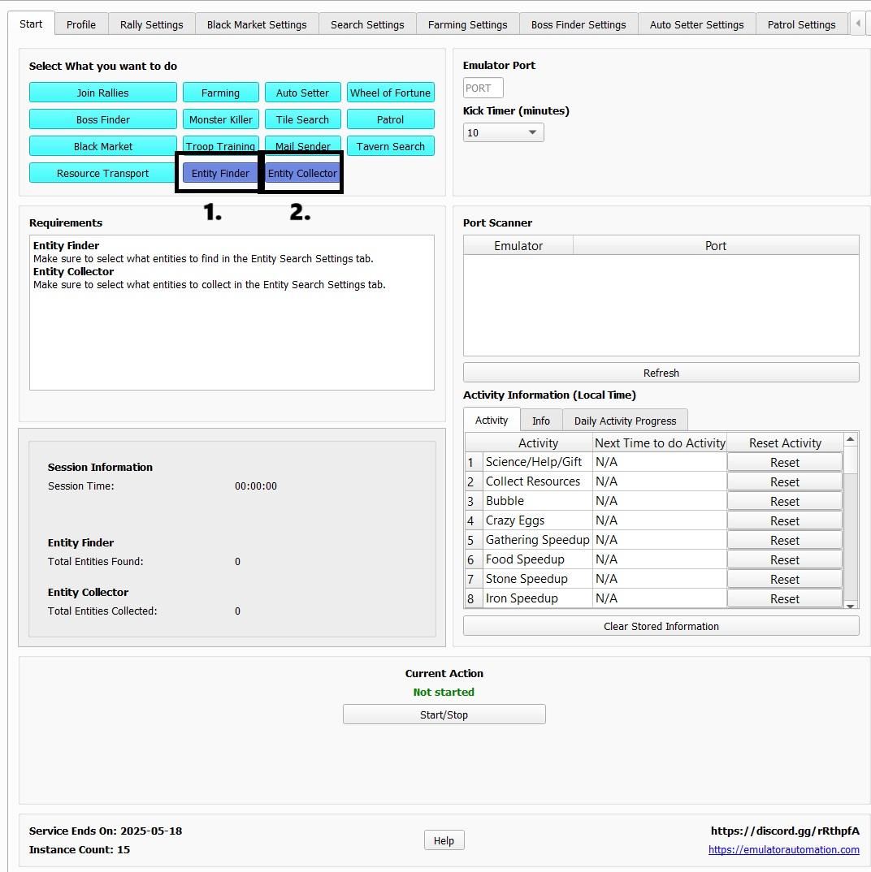Click the activity table scroll-down arrow

click(851, 605)
